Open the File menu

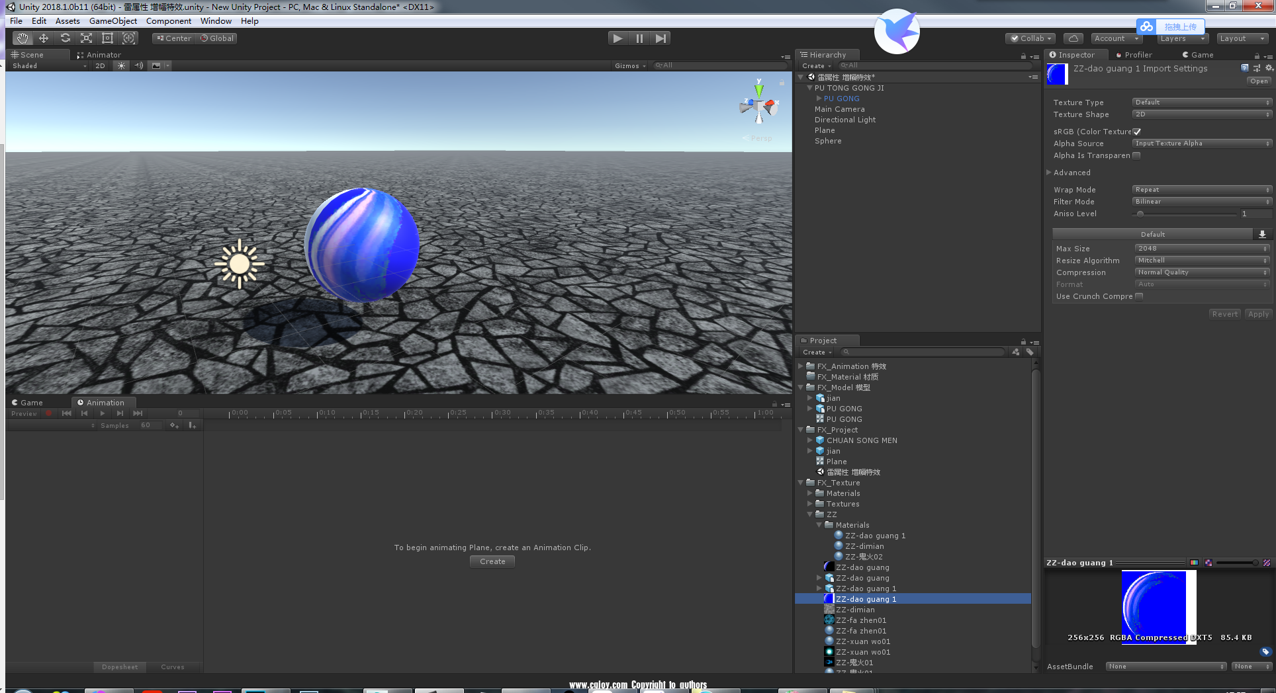click(x=17, y=21)
